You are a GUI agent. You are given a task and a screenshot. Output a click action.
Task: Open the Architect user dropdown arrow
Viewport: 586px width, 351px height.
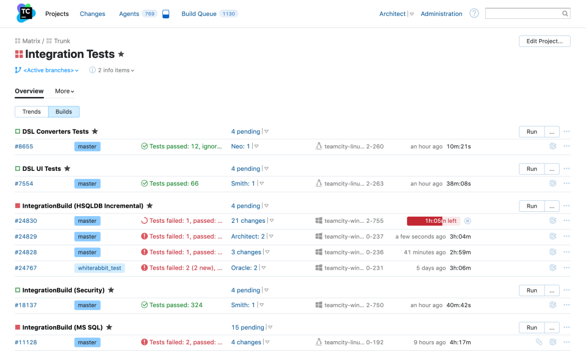click(x=411, y=14)
